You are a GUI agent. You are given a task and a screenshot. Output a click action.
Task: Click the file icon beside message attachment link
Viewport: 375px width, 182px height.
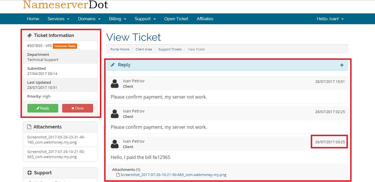(x=118, y=175)
